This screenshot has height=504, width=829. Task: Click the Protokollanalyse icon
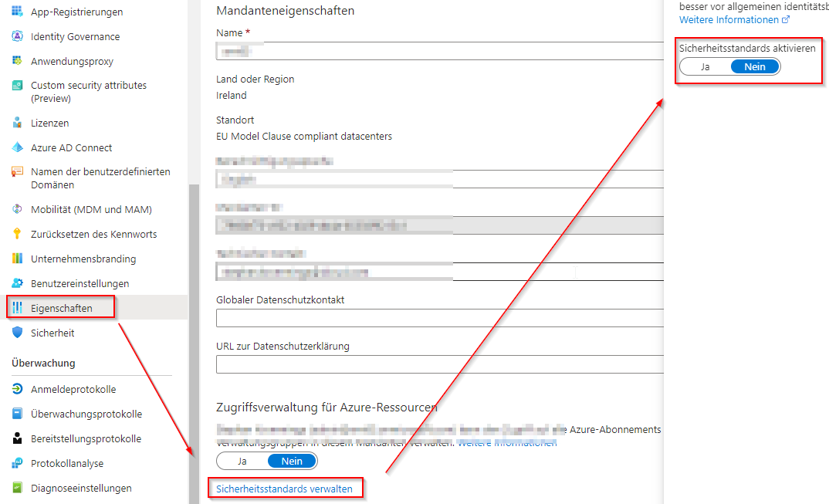click(x=17, y=463)
